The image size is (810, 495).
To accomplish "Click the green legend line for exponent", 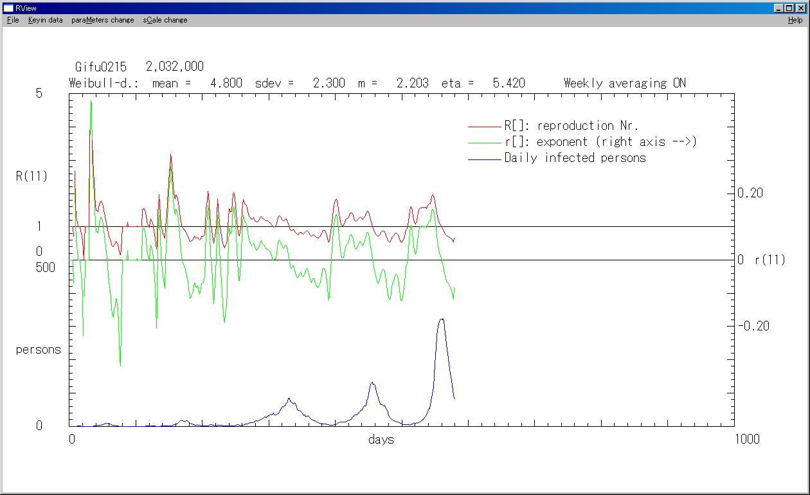I will pyautogui.click(x=484, y=143).
